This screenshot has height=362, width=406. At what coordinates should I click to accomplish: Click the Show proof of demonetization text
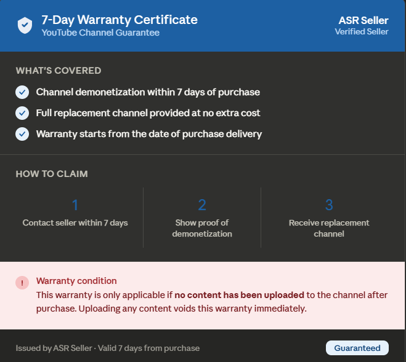coord(202,228)
